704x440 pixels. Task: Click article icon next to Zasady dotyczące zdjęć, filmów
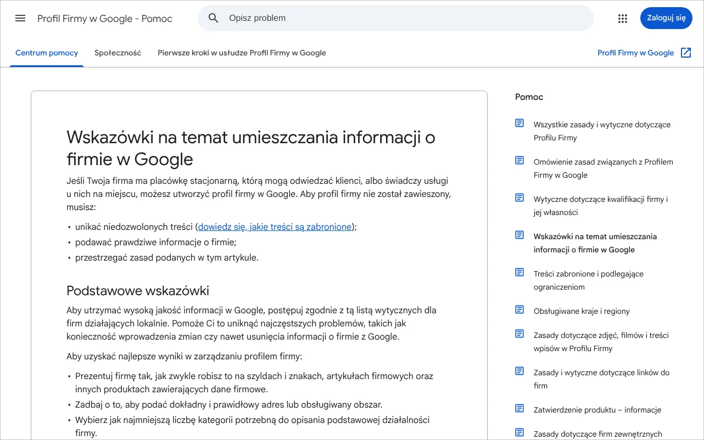[519, 334]
